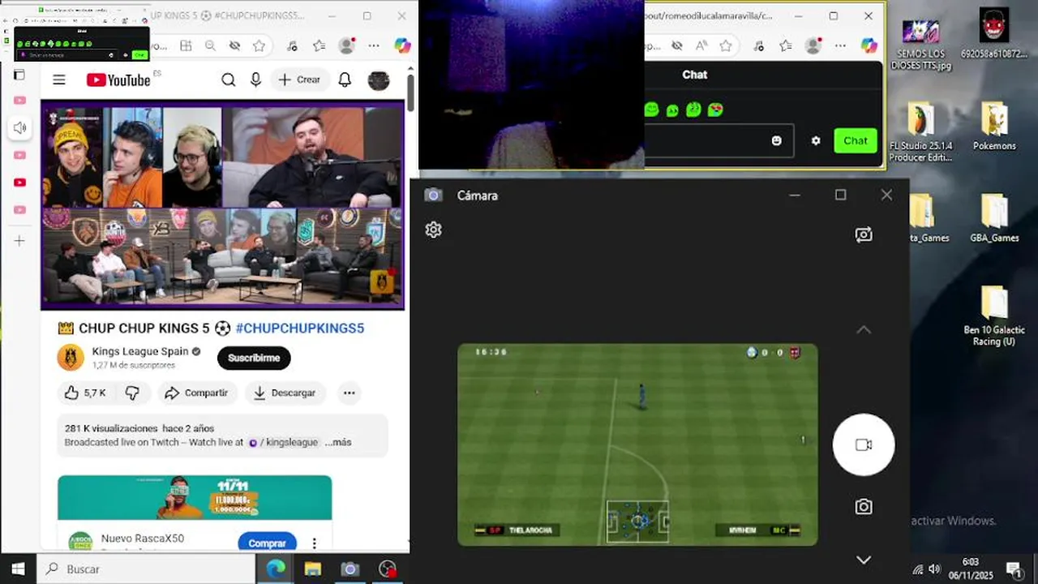Select the Pokemons desktop folder
This screenshot has width=1038, height=584.
tap(994, 127)
